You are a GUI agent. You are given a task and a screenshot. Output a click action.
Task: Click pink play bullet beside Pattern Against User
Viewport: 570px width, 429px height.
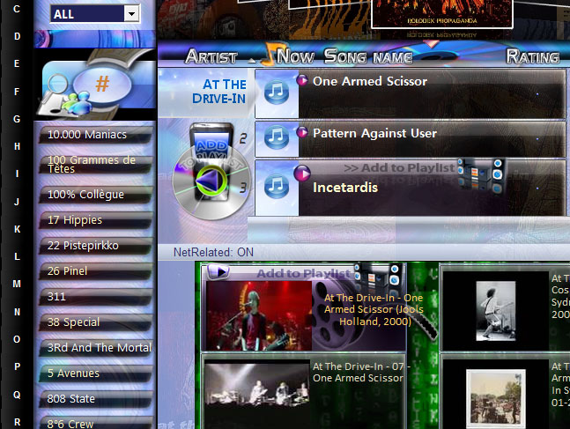click(x=302, y=132)
